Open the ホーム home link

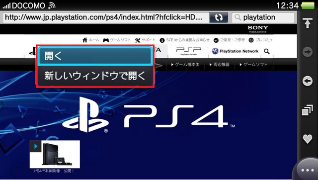point(91,40)
